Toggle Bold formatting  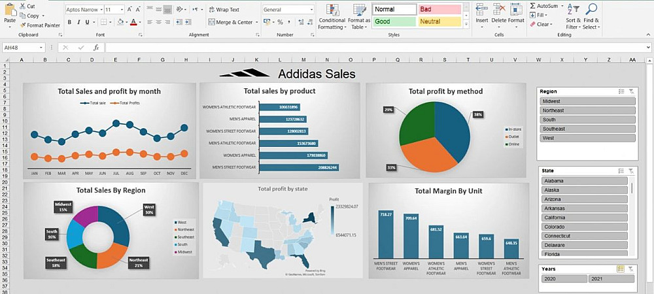[x=69, y=22]
